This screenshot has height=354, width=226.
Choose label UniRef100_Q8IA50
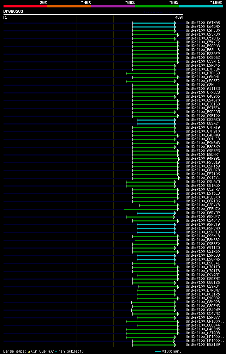pos(202,185)
